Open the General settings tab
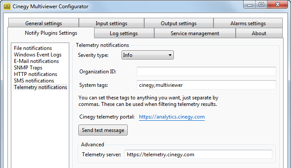This screenshot has height=168, width=291. pos(44,23)
